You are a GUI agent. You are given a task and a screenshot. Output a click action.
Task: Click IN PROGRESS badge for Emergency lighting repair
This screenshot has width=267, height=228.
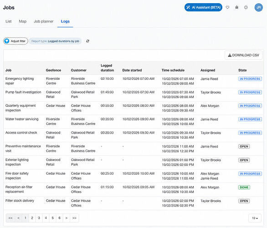tap(250, 79)
